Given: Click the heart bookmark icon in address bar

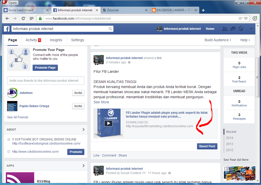Looking at the screenshot, I should (x=246, y=19).
